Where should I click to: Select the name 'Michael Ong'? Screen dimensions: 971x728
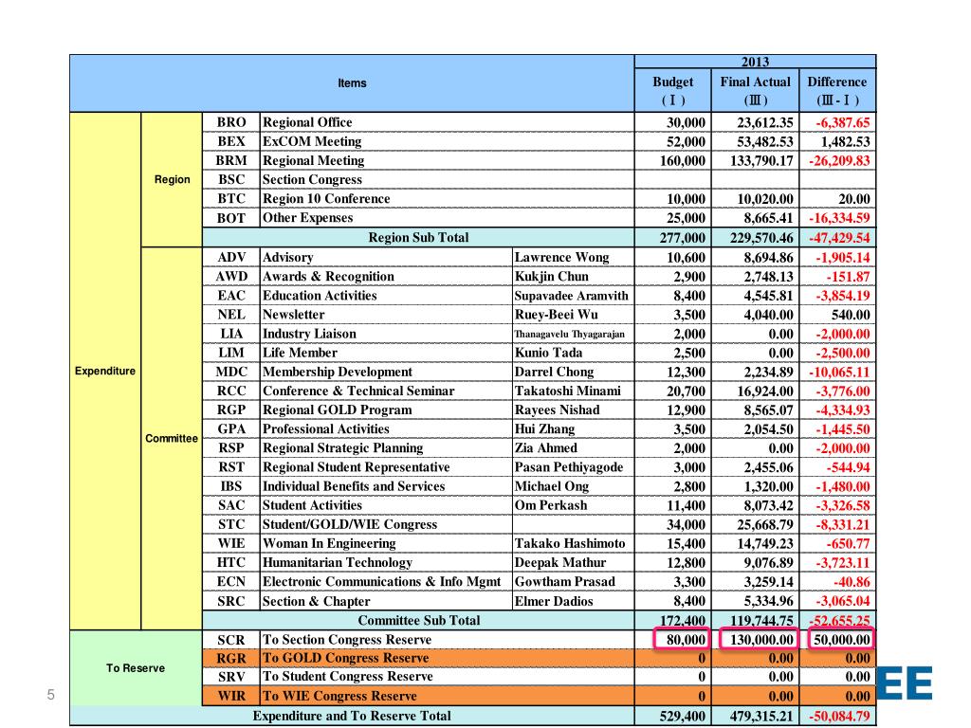[574, 486]
